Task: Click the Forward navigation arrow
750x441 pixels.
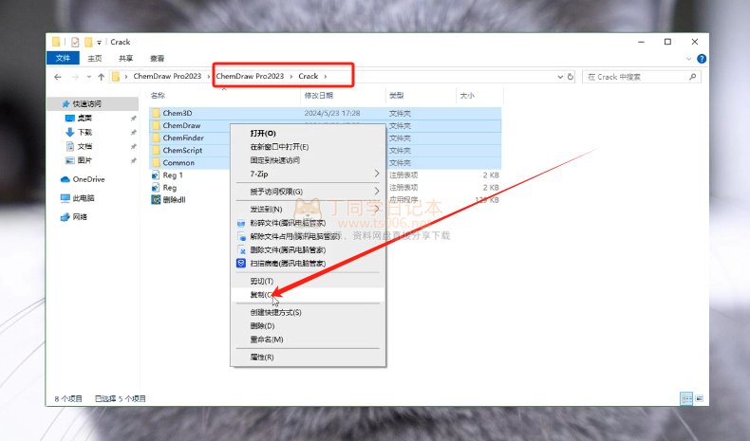Action: pos(75,77)
